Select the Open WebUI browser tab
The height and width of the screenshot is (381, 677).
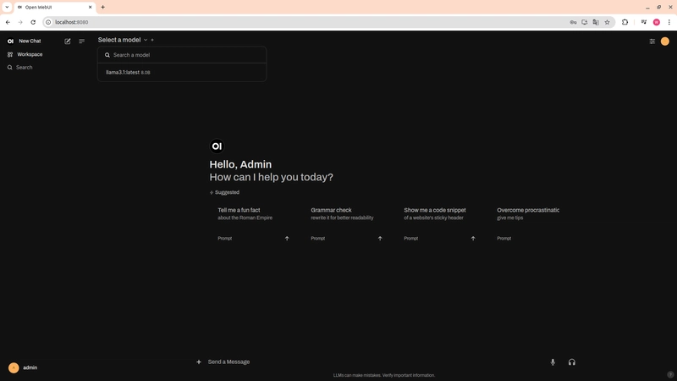pyautogui.click(x=54, y=8)
